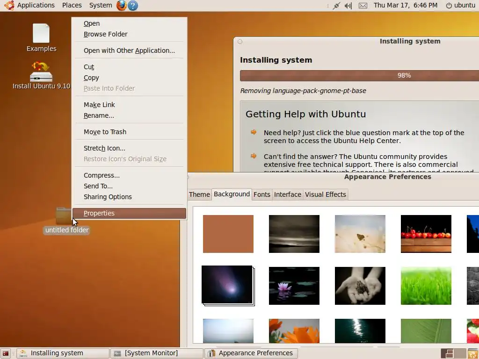This screenshot has width=479, height=359.
Task: Open the network connection indicator icon
Action: pyautogui.click(x=336, y=6)
